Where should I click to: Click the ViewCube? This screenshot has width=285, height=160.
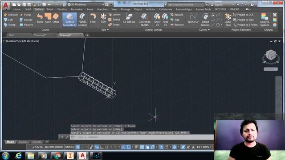tap(271, 55)
